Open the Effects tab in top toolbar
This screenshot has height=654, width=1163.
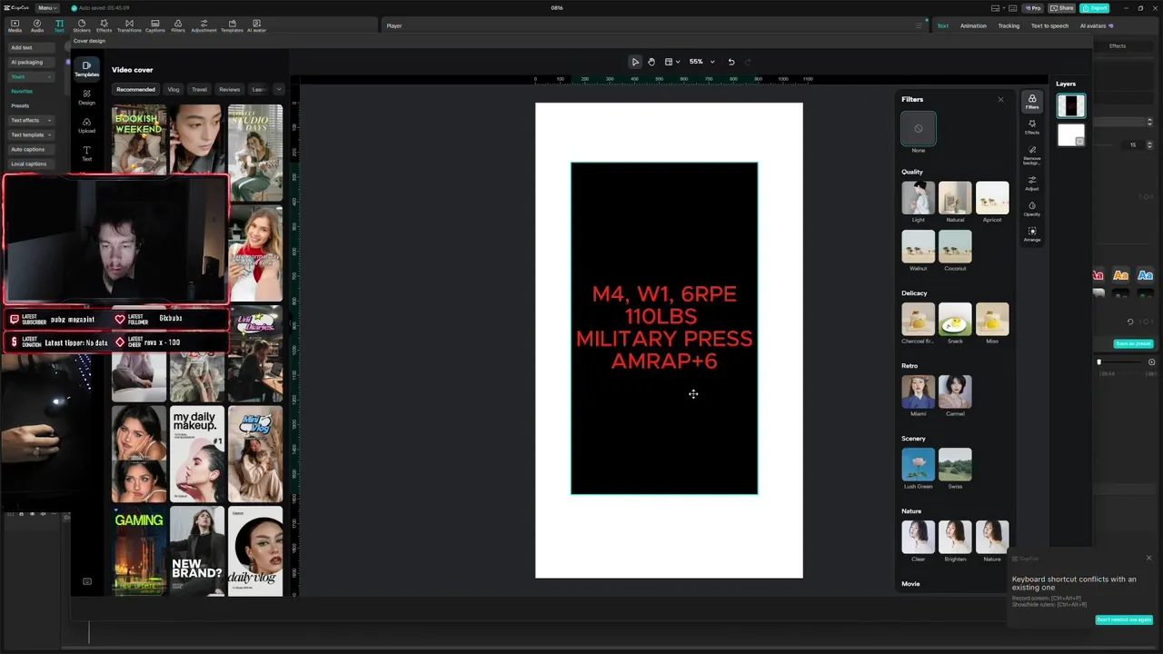tap(104, 25)
